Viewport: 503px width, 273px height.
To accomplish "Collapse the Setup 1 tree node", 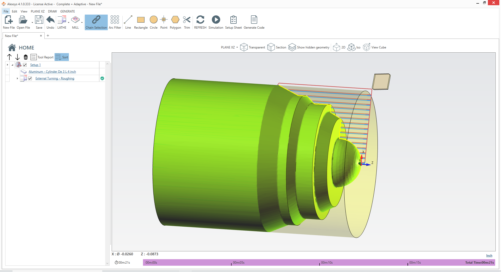I will [x=12, y=65].
